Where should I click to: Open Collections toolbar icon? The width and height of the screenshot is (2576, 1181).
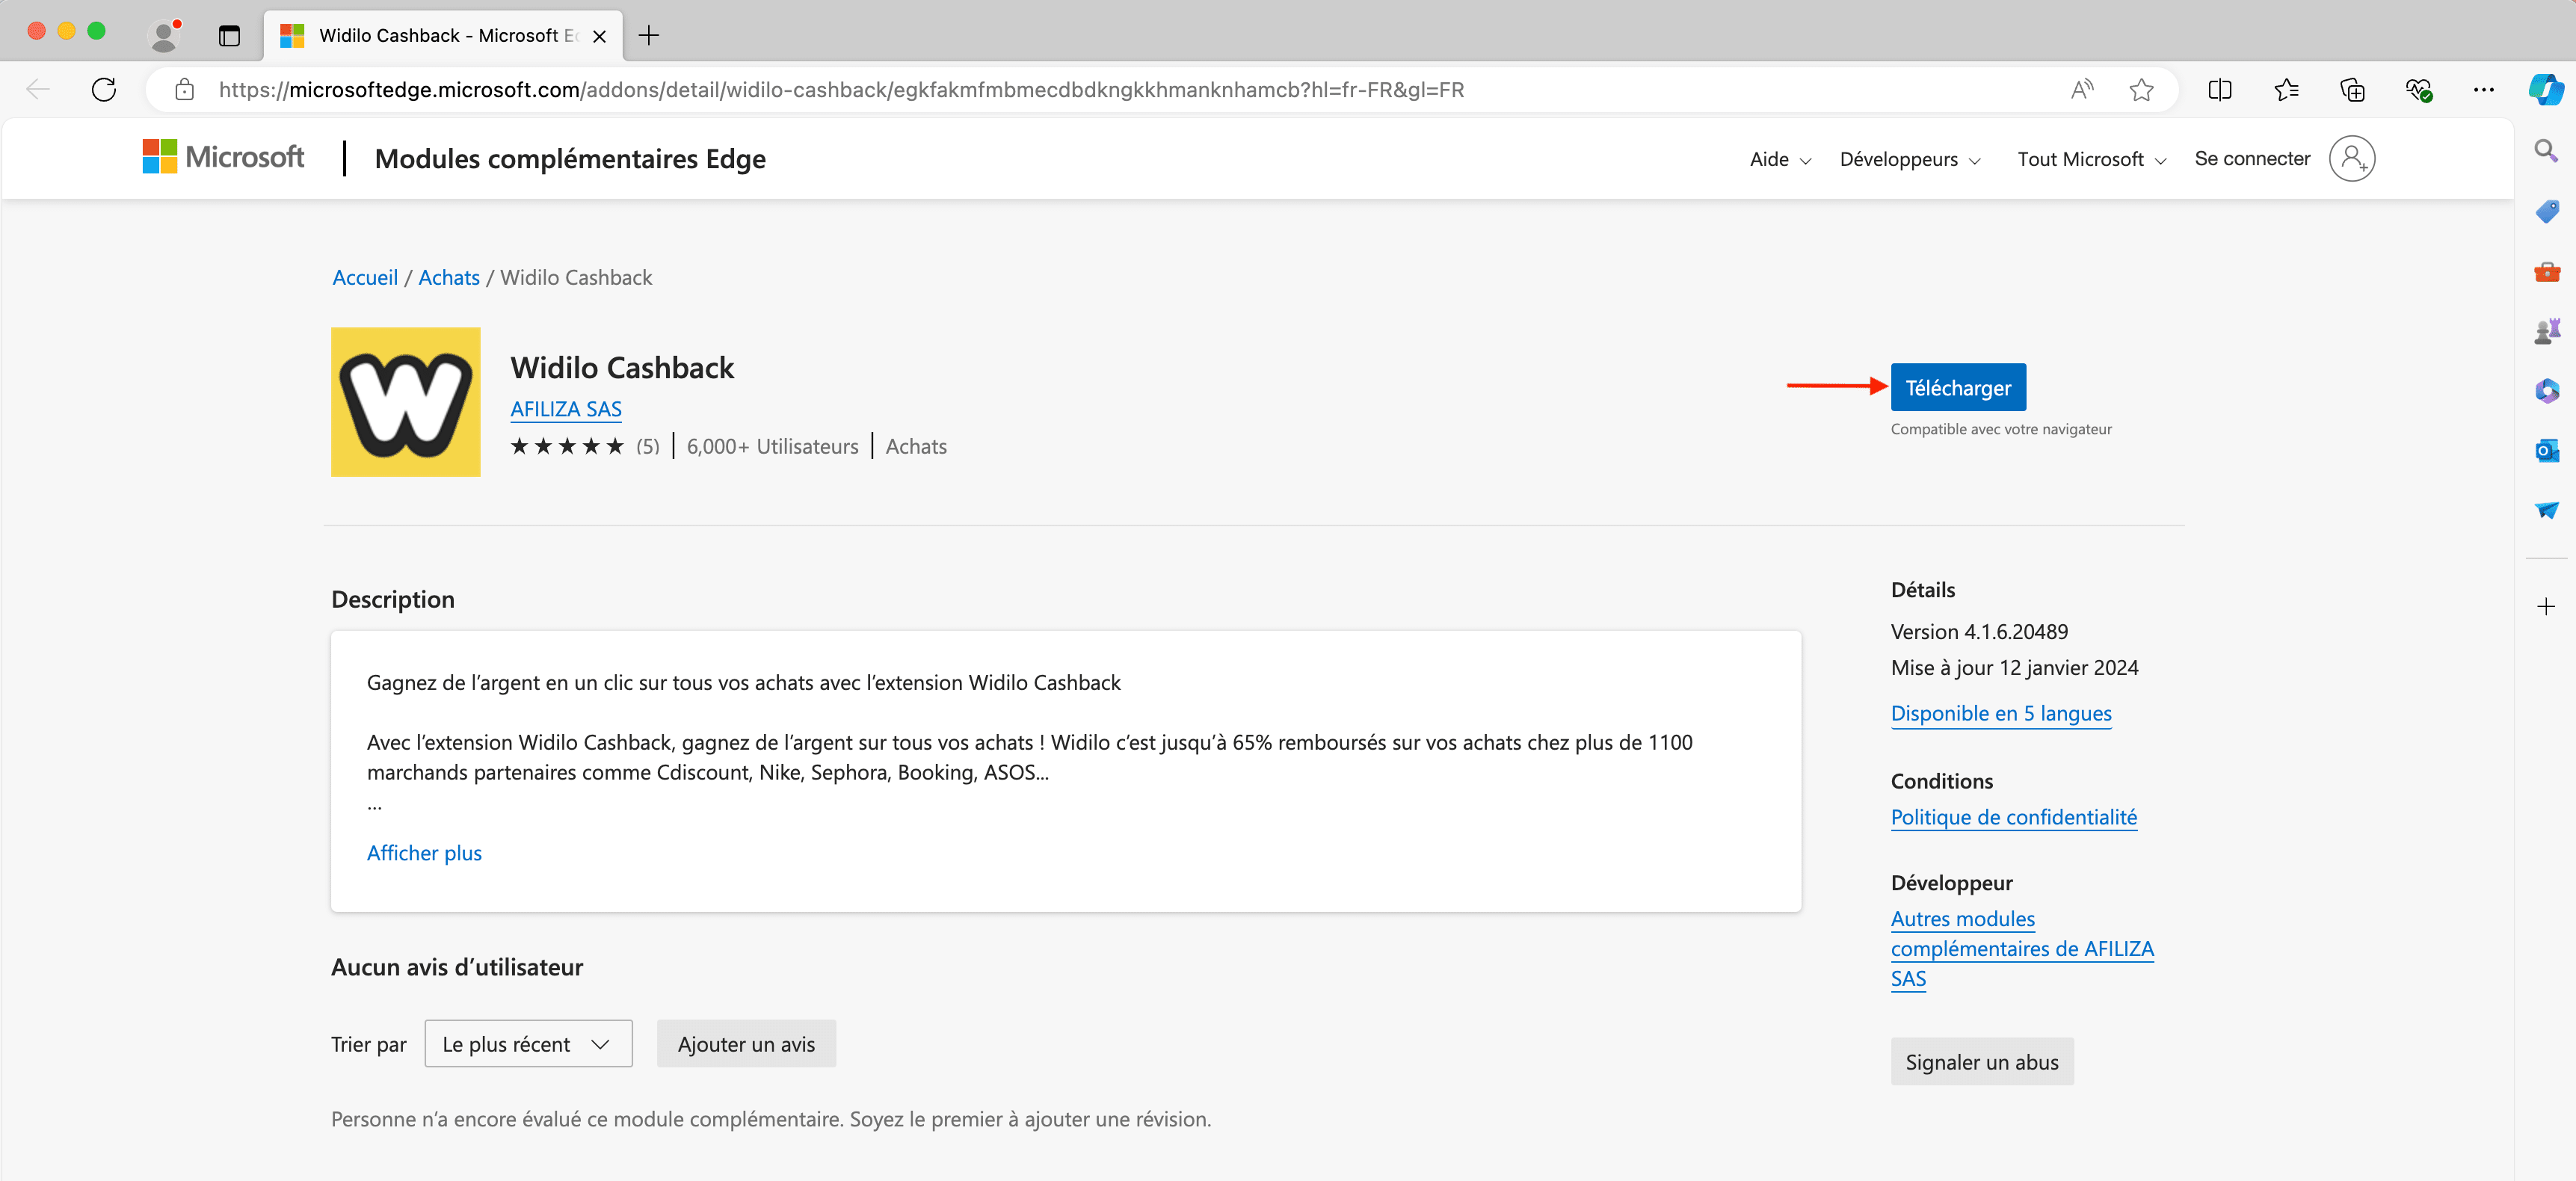coord(2352,90)
